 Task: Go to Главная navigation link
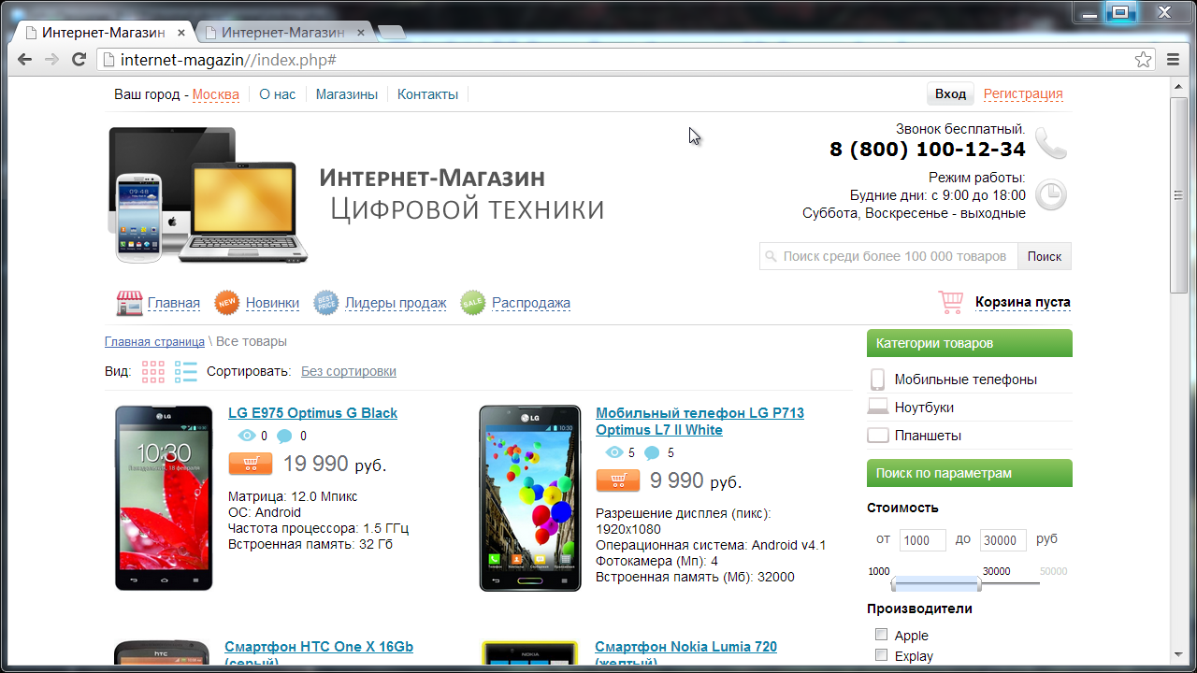174,303
